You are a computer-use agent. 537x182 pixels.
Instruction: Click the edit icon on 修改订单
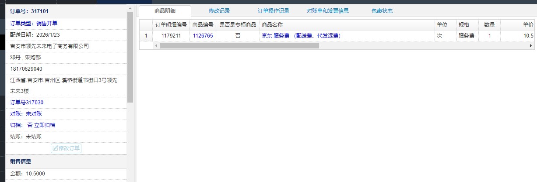tap(56, 148)
